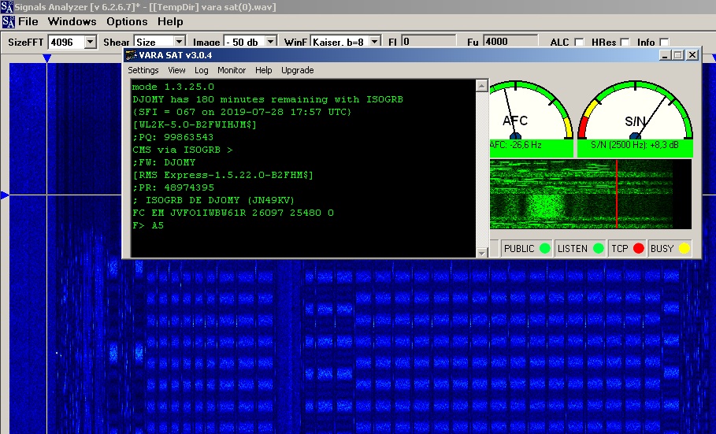
Task: Click the VARA log scrollbar up arrow
Action: tap(481, 85)
